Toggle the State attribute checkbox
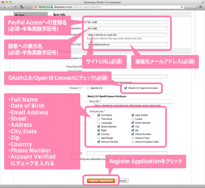This screenshot has width=205, height=188. (x=98, y=130)
